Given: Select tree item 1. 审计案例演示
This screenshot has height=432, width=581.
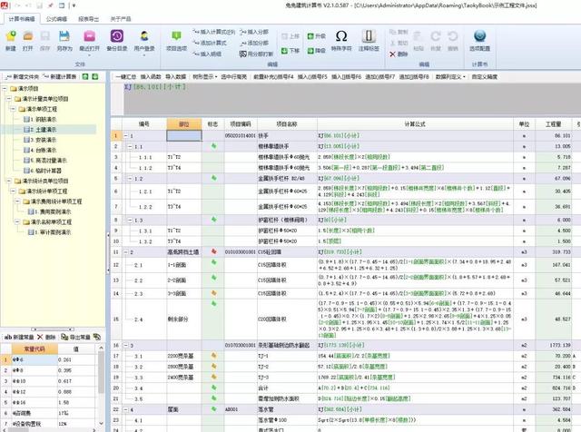Looking at the screenshot, I should tap(49, 232).
